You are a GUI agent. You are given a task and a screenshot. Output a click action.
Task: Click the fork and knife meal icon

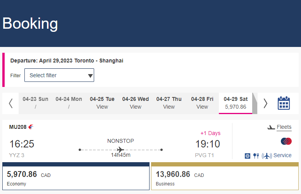pos(256,156)
